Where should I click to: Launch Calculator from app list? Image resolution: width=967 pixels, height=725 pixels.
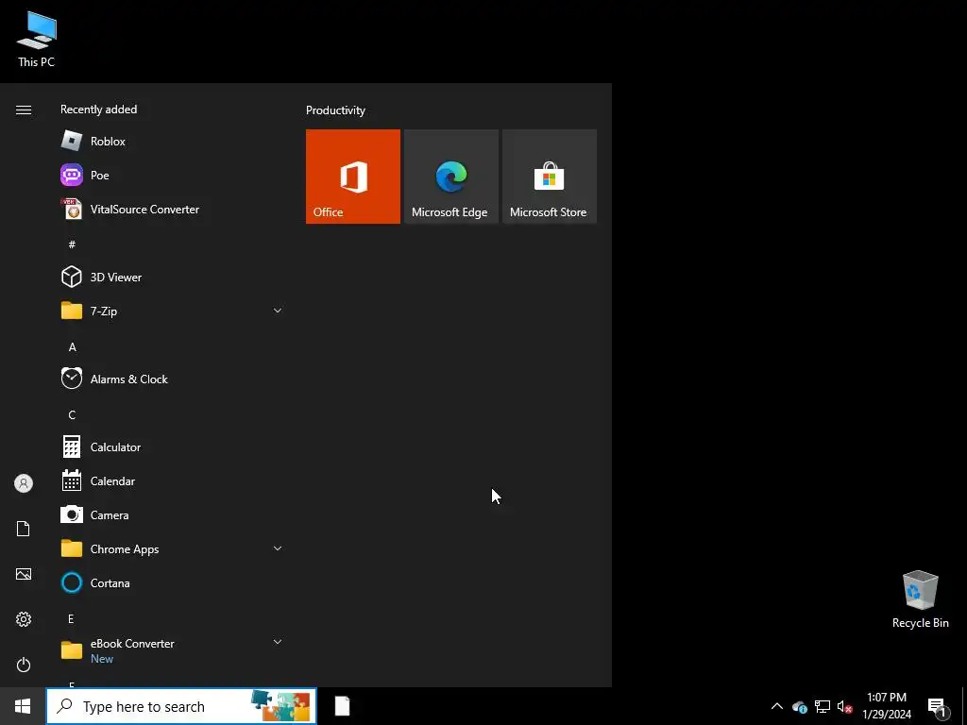[172, 447]
